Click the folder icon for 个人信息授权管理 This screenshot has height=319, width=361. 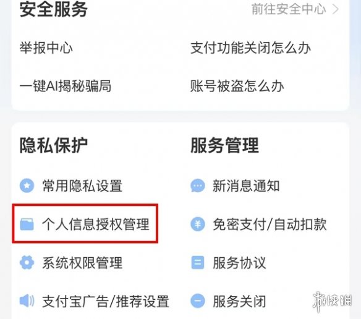(x=27, y=224)
